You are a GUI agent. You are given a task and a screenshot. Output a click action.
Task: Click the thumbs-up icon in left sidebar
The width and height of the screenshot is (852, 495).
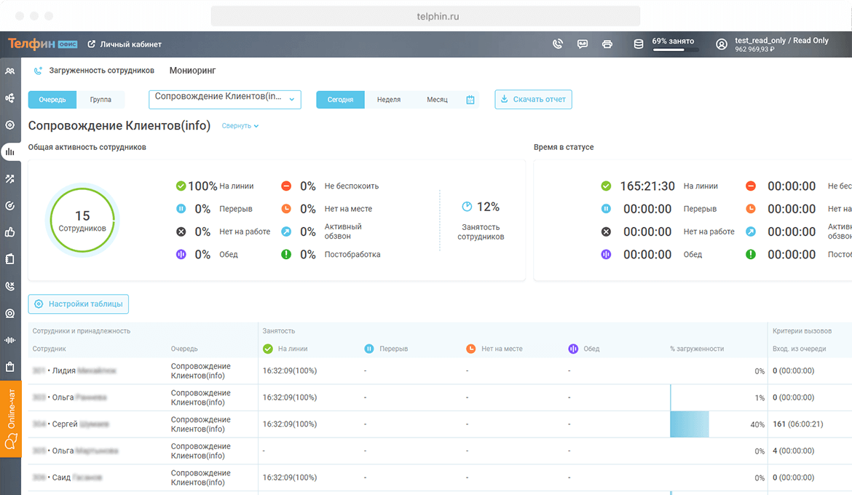(x=9, y=232)
